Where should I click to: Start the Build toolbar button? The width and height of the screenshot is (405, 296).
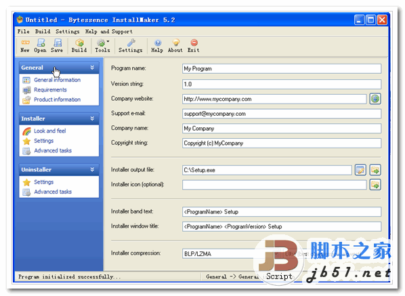pyautogui.click(x=79, y=45)
